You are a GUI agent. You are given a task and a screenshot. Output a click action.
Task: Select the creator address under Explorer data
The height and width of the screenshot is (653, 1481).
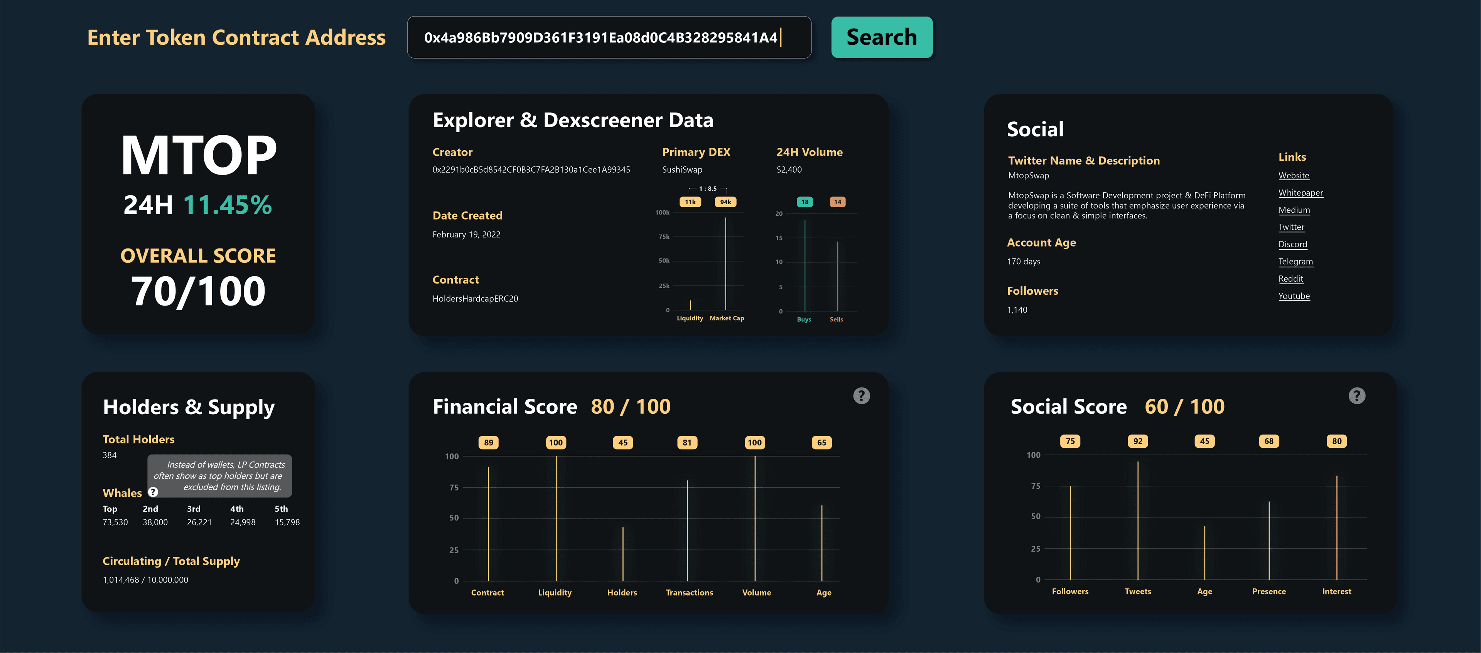(531, 170)
